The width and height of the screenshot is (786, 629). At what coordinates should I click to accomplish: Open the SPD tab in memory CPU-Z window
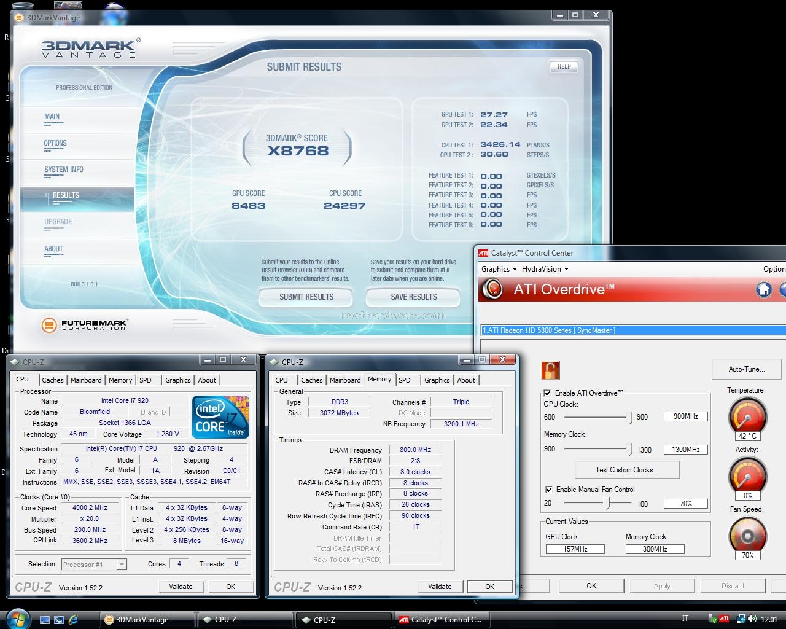(405, 380)
